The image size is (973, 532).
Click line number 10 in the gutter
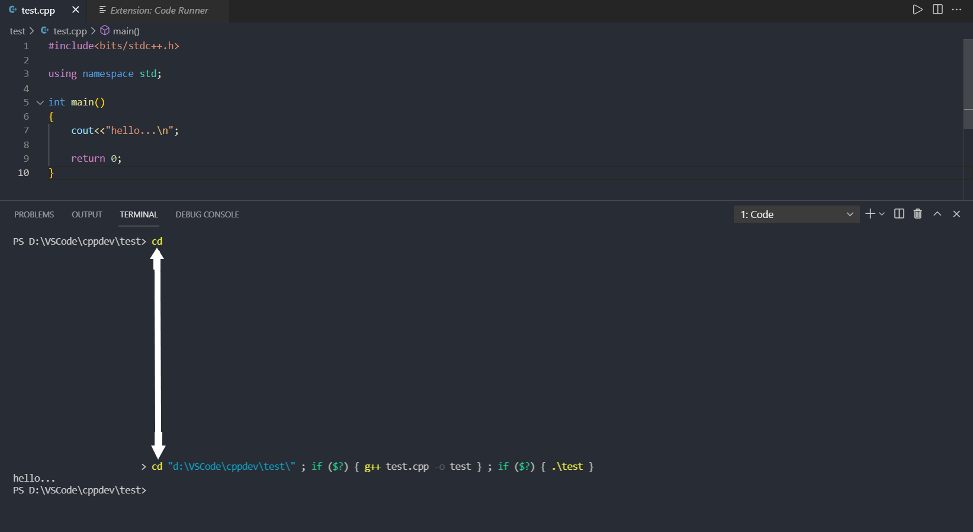[x=24, y=172]
